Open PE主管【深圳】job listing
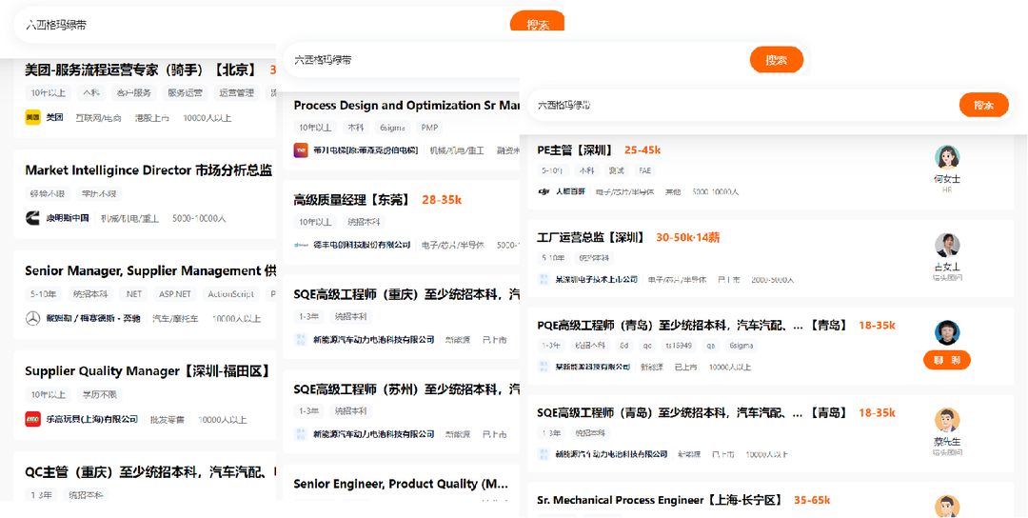The width and height of the screenshot is (1028, 518). 575,150
